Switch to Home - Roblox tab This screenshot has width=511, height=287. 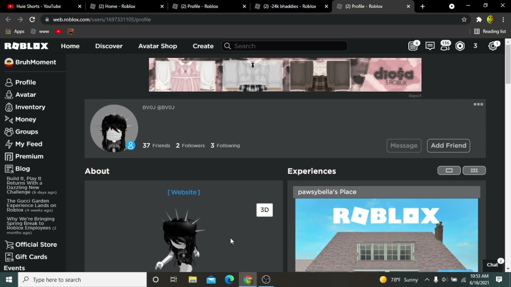point(126,6)
